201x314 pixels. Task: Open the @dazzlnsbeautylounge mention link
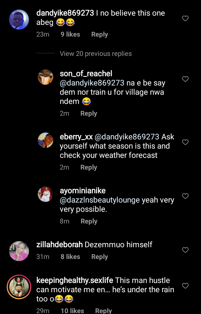[100, 200]
